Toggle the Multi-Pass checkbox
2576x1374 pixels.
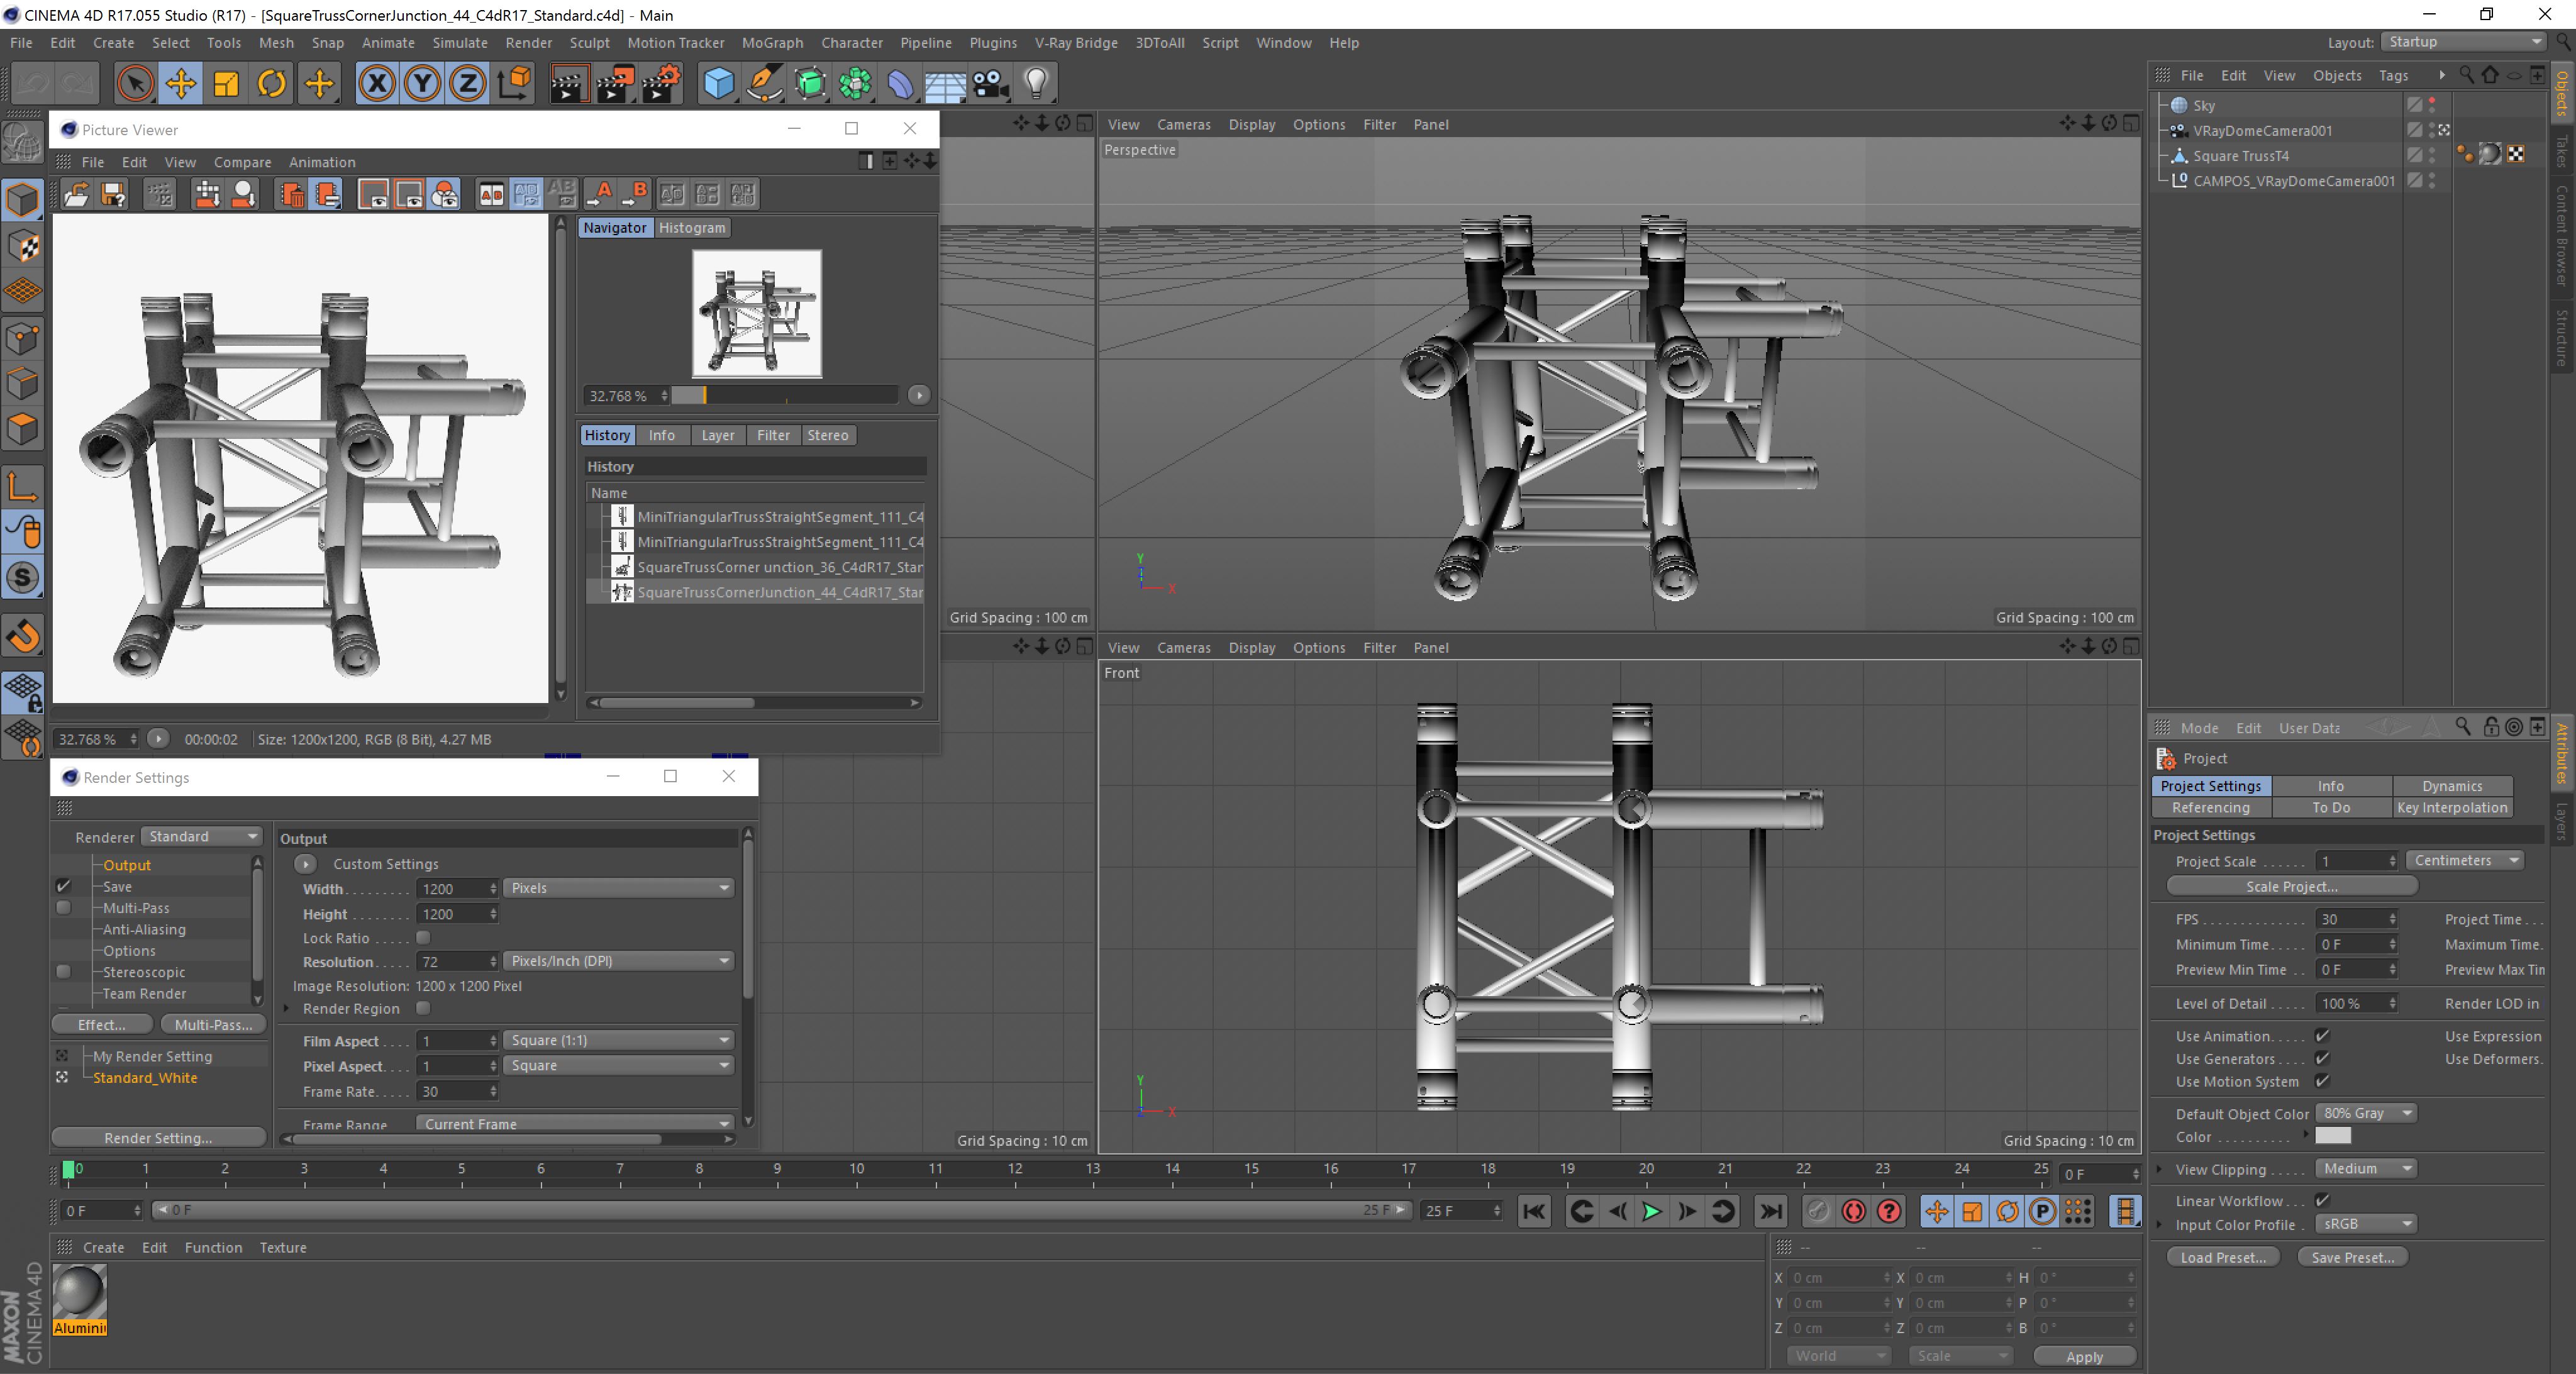click(64, 908)
